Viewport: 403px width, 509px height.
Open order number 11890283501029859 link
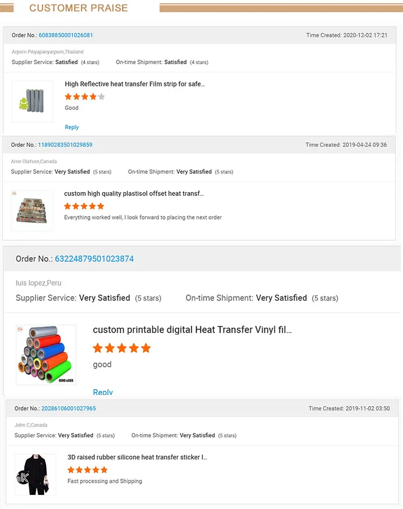(x=65, y=145)
